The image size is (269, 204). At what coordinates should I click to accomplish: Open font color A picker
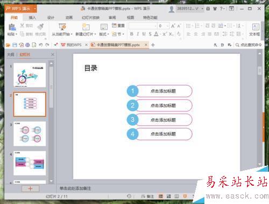click(x=156, y=34)
